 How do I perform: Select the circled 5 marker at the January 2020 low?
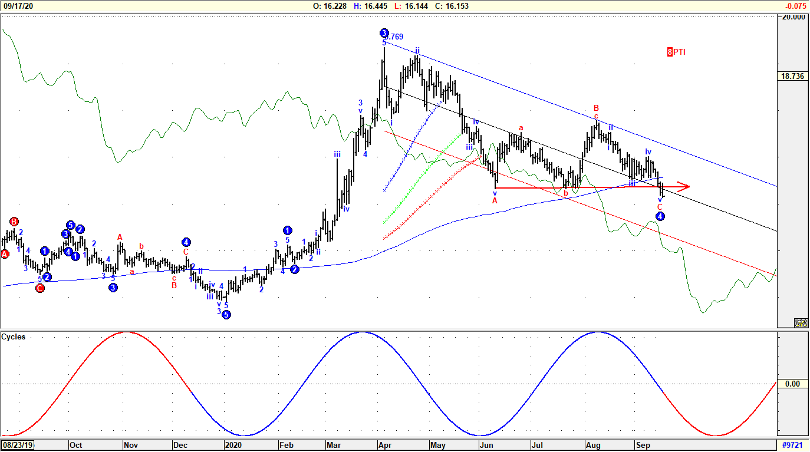coord(226,315)
